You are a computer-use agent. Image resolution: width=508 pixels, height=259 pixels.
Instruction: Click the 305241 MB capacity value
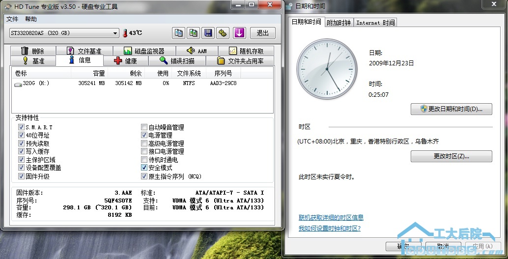click(x=92, y=84)
